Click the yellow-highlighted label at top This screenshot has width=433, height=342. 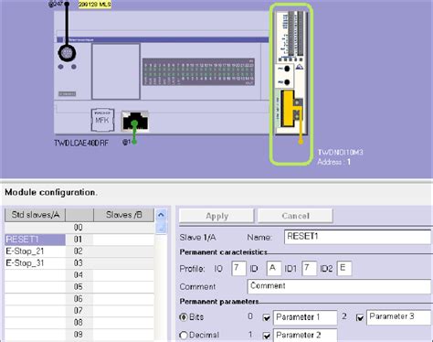click(94, 5)
